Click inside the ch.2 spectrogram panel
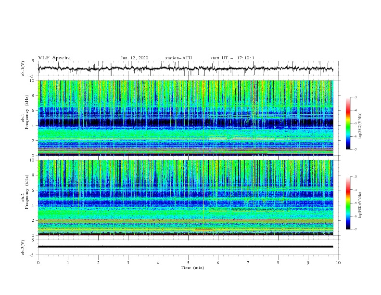This screenshot has height=295, width=381. [186, 198]
